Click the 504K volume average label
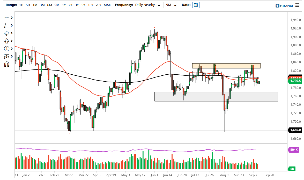 click(x=294, y=150)
